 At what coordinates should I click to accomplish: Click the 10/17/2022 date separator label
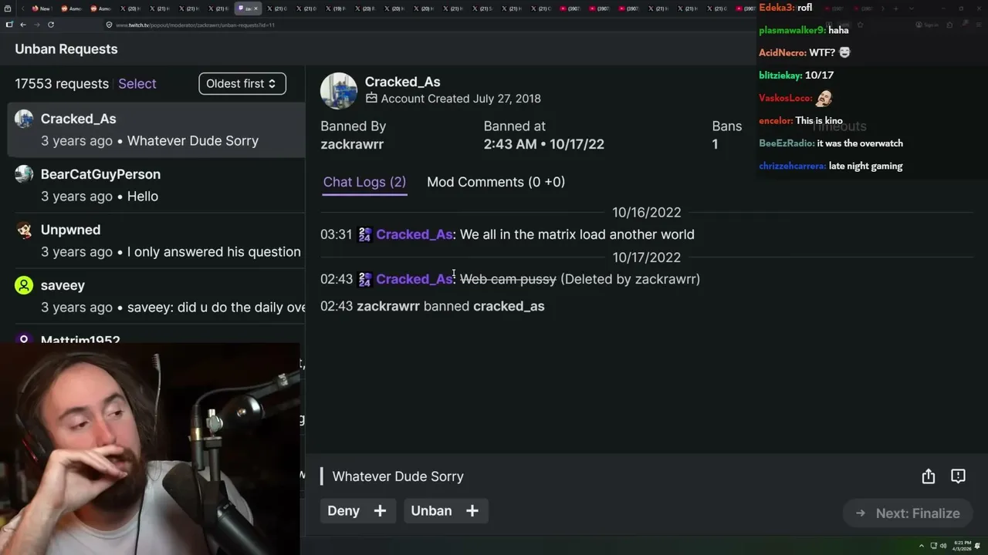pyautogui.click(x=647, y=257)
